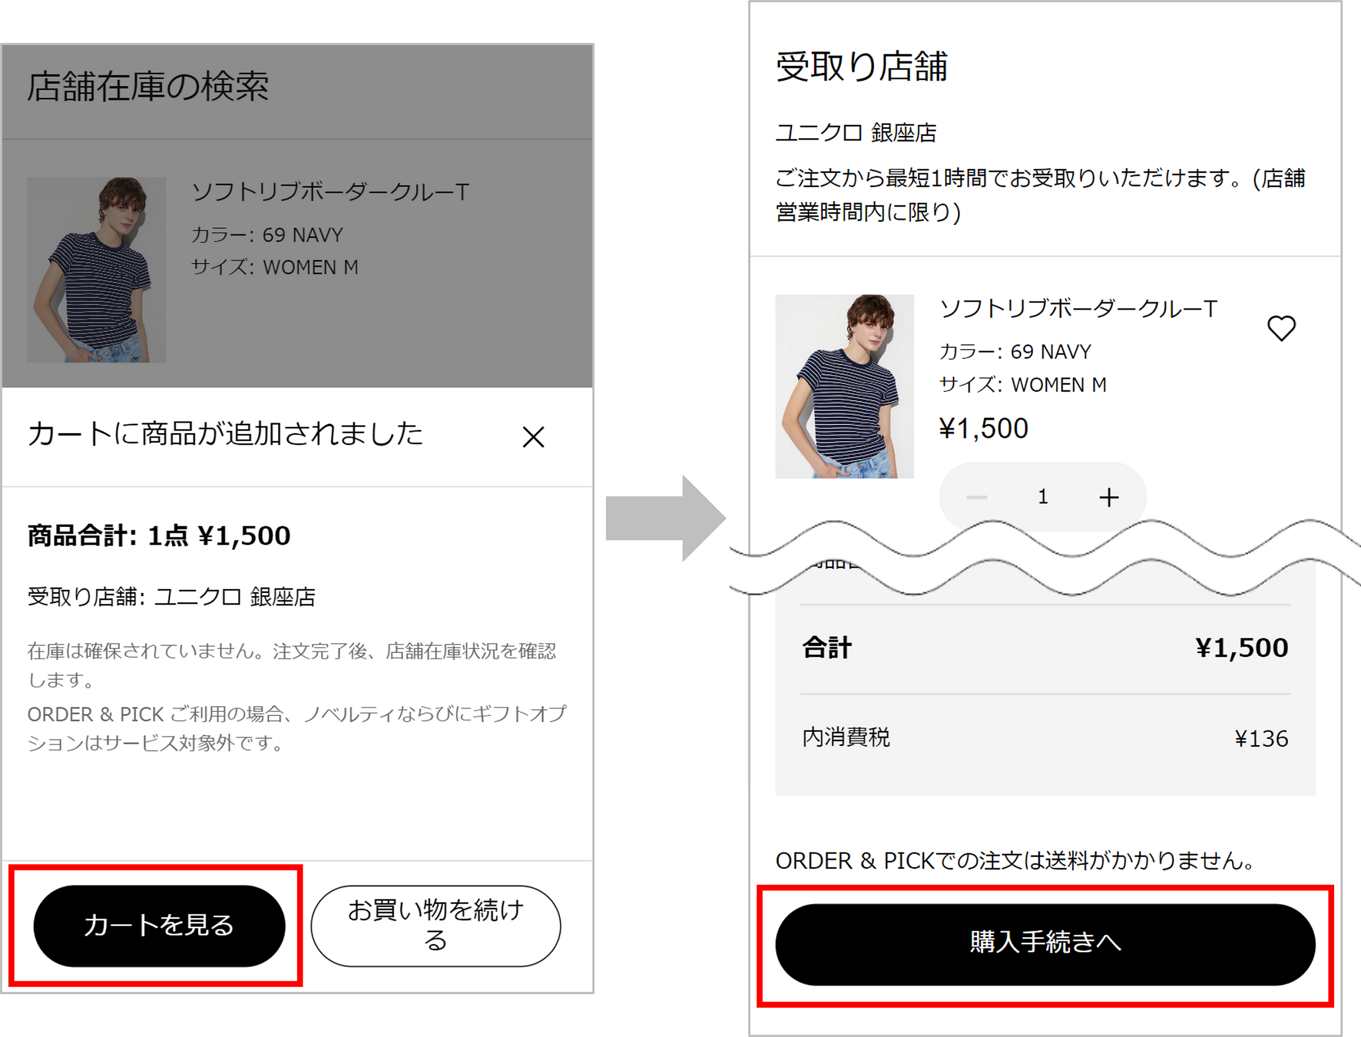The image size is (1361, 1037).
Task: Click the カートを見る button
Action: [159, 926]
